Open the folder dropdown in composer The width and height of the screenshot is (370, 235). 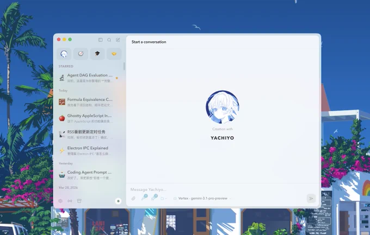(x=164, y=199)
